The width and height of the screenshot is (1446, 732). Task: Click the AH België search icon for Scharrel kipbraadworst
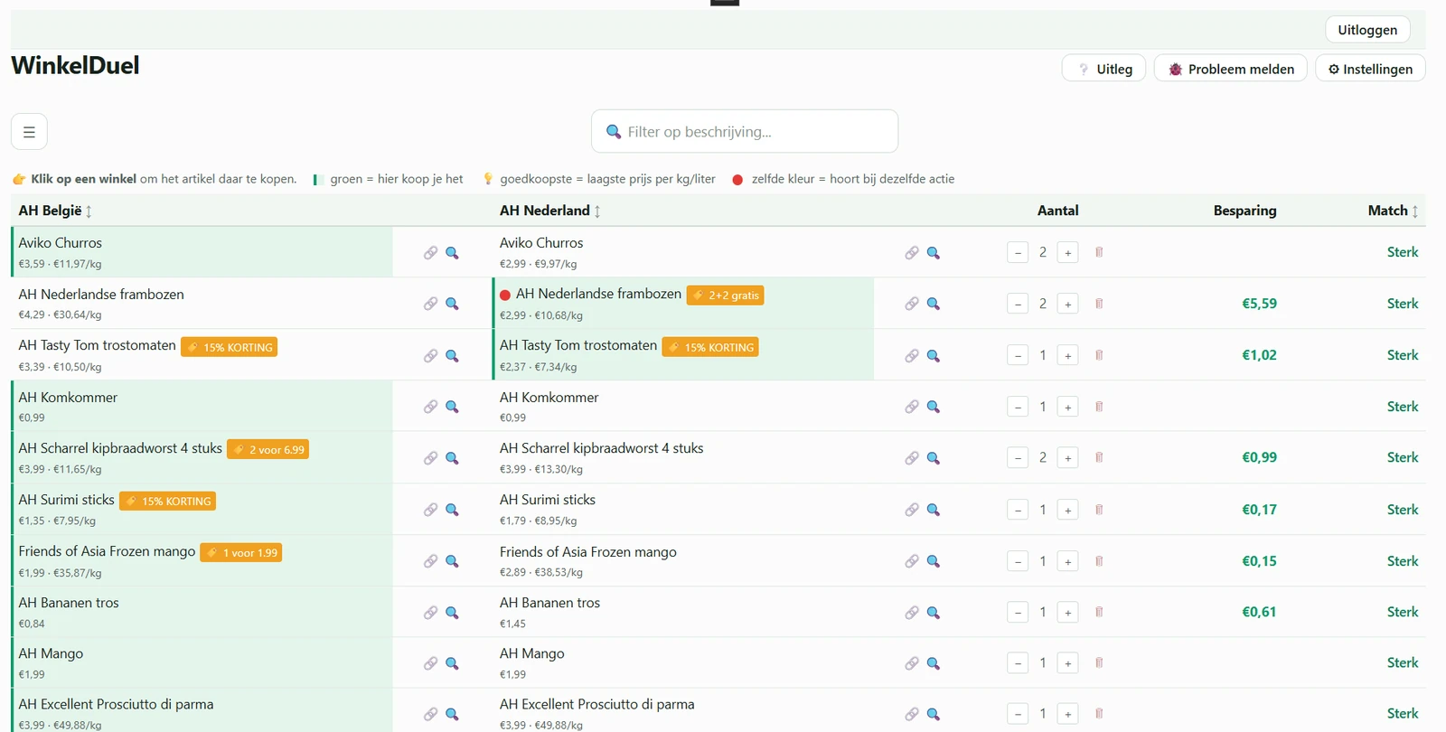click(452, 458)
